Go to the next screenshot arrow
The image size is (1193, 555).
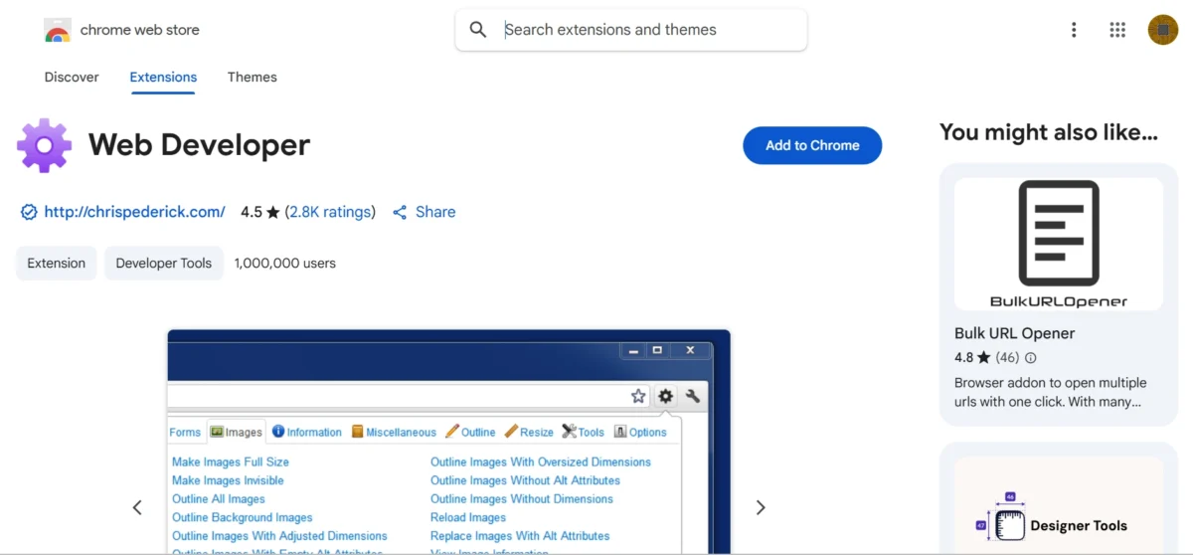(x=761, y=507)
